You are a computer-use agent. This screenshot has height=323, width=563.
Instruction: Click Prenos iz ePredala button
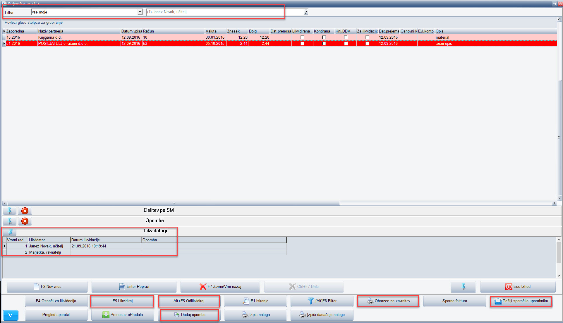[x=122, y=315]
